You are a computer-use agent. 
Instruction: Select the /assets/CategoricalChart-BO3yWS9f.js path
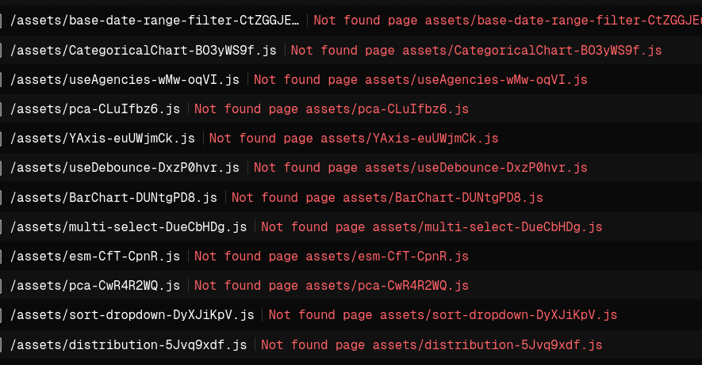click(144, 50)
